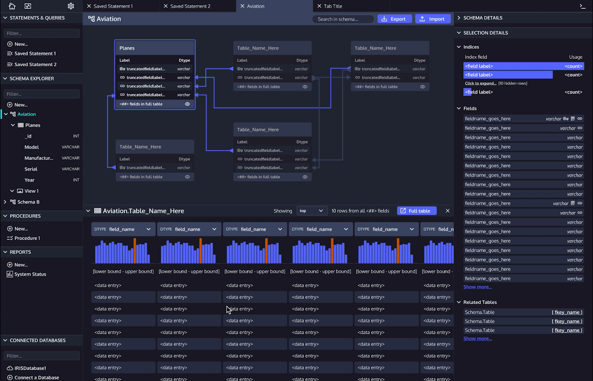Click the plus icon under Reports
593x381 pixels.
[10, 265]
